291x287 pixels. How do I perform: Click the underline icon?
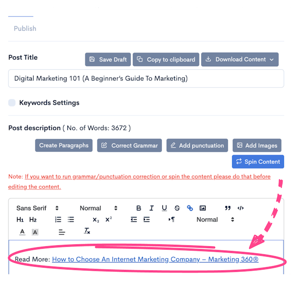click(164, 208)
